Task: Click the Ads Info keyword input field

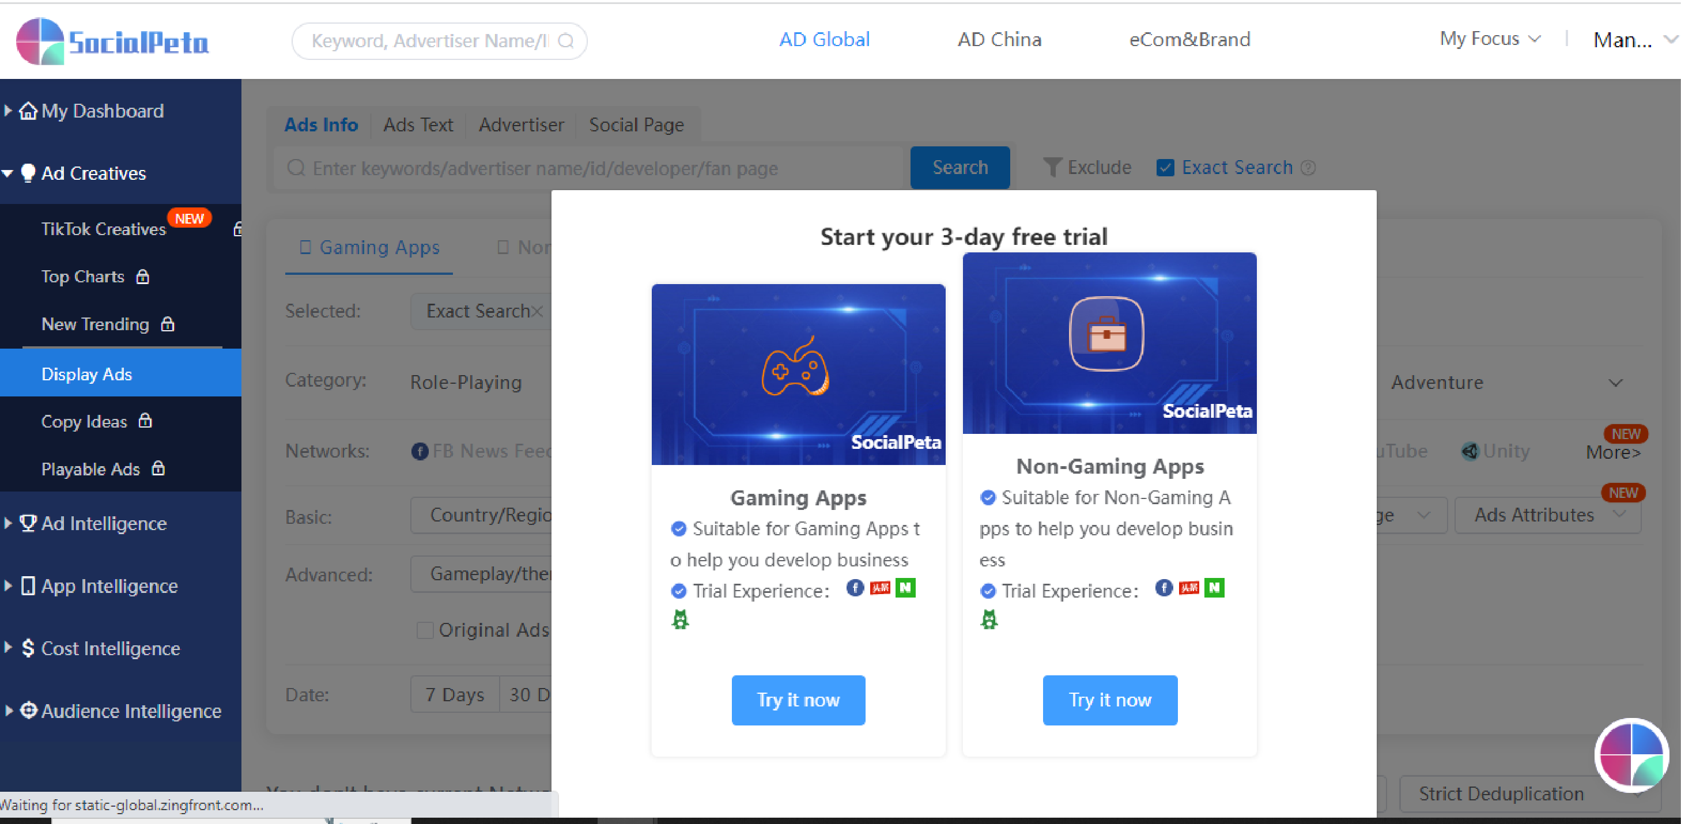Action: coord(587,168)
